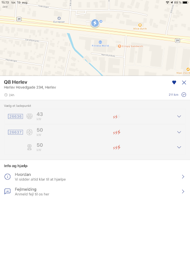The height and width of the screenshot is (253, 190).
Task: Tap the Europcar marker on the map
Action: pyautogui.click(x=59, y=18)
